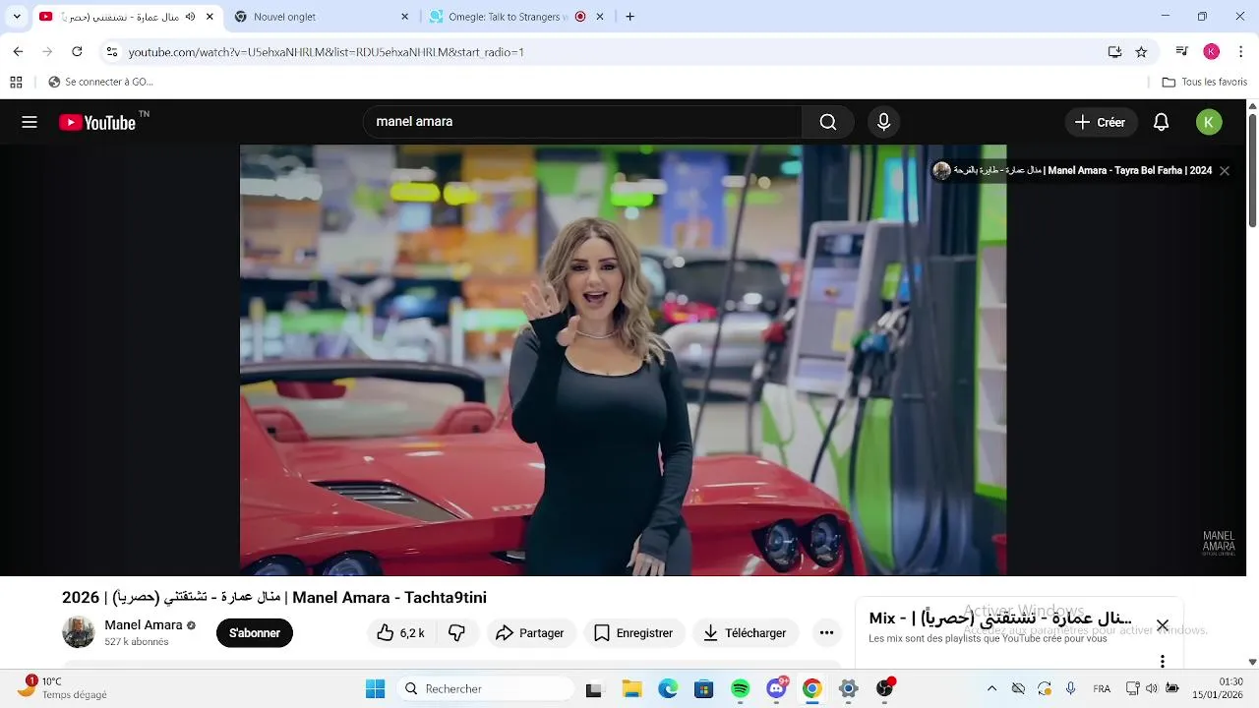Go back in browser history
This screenshot has width=1259, height=708.
(18, 52)
